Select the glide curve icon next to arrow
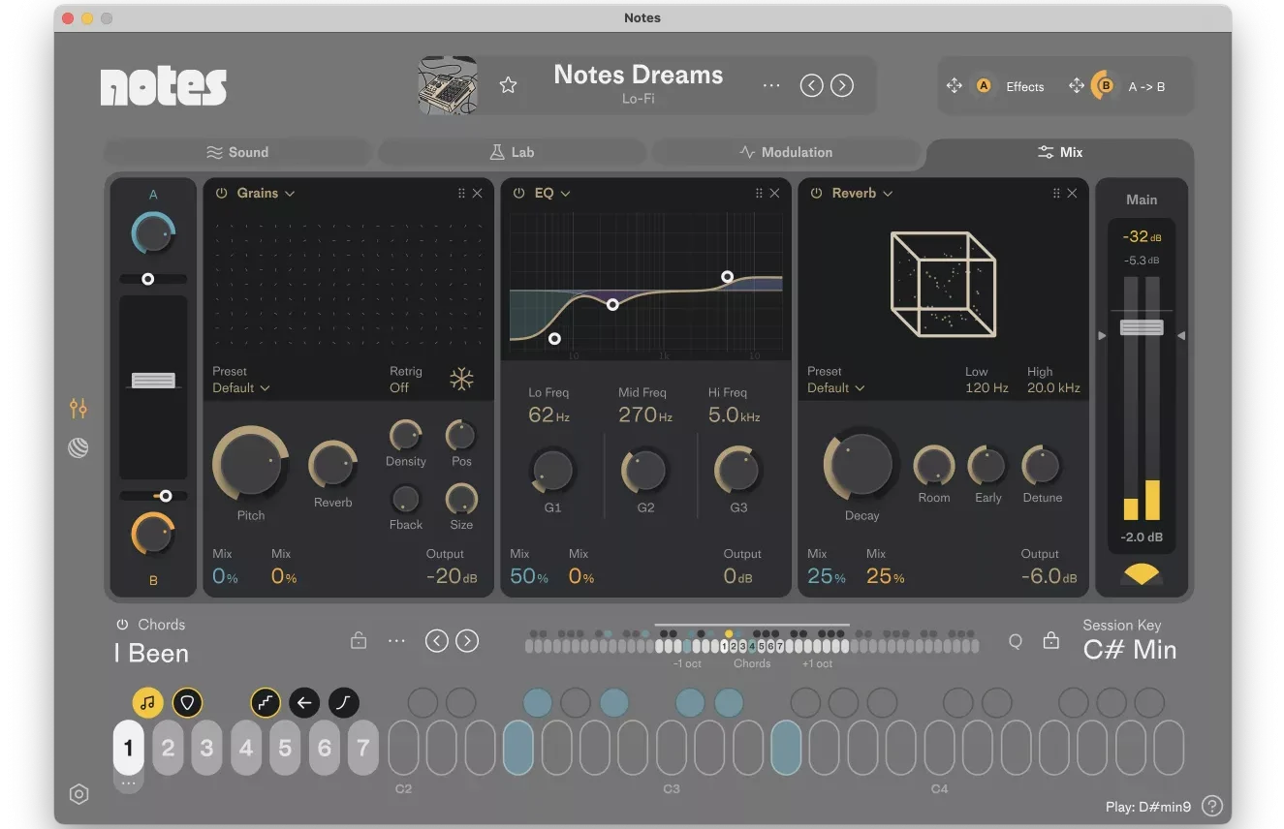This screenshot has width=1284, height=829. click(343, 702)
